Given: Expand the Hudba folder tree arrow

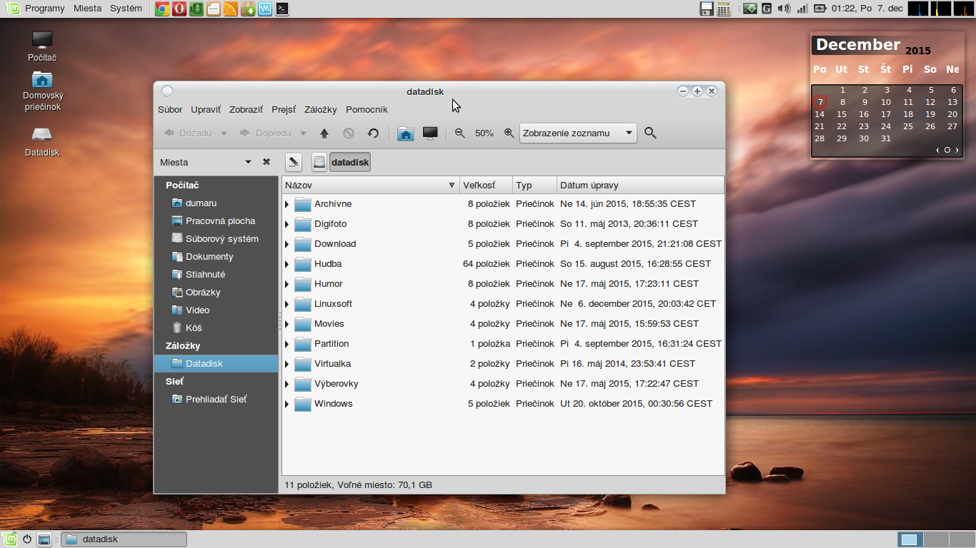Looking at the screenshot, I should pos(287,265).
